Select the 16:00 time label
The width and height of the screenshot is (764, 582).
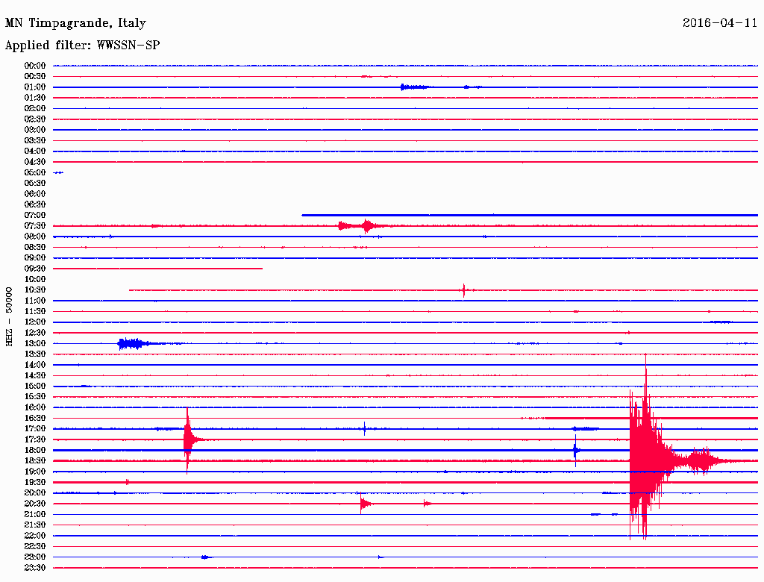point(35,407)
